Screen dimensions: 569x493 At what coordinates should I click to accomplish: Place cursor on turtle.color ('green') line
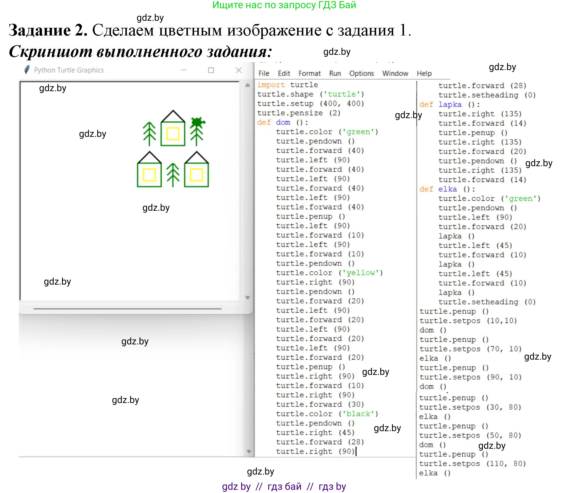[x=327, y=132]
